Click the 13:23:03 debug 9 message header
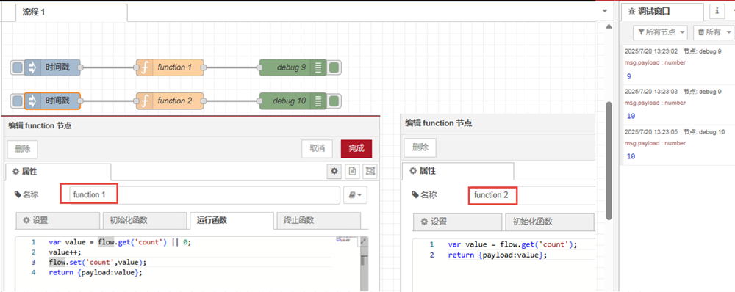Viewport: 735px width, 292px height. [673, 92]
